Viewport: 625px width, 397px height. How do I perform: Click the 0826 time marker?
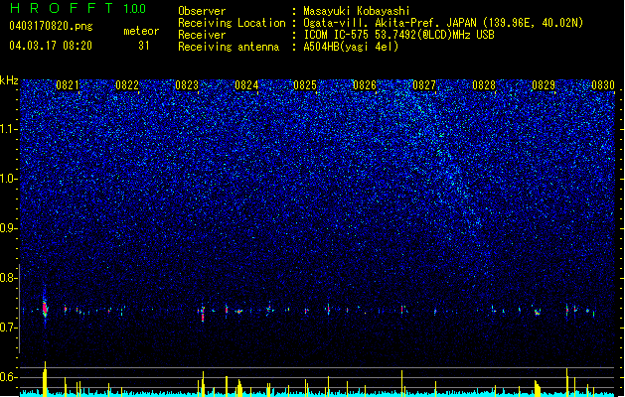click(x=365, y=85)
